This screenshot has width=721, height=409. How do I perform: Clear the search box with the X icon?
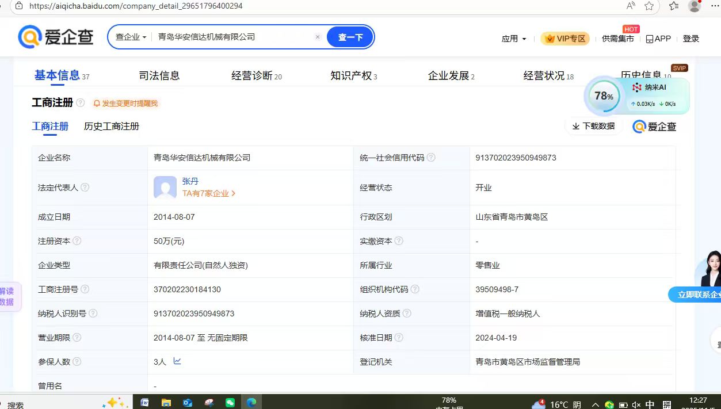click(318, 37)
